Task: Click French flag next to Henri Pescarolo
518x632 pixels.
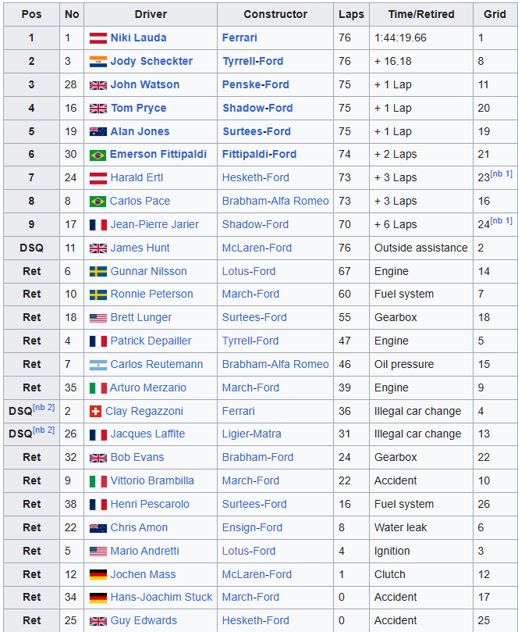Action: point(98,505)
